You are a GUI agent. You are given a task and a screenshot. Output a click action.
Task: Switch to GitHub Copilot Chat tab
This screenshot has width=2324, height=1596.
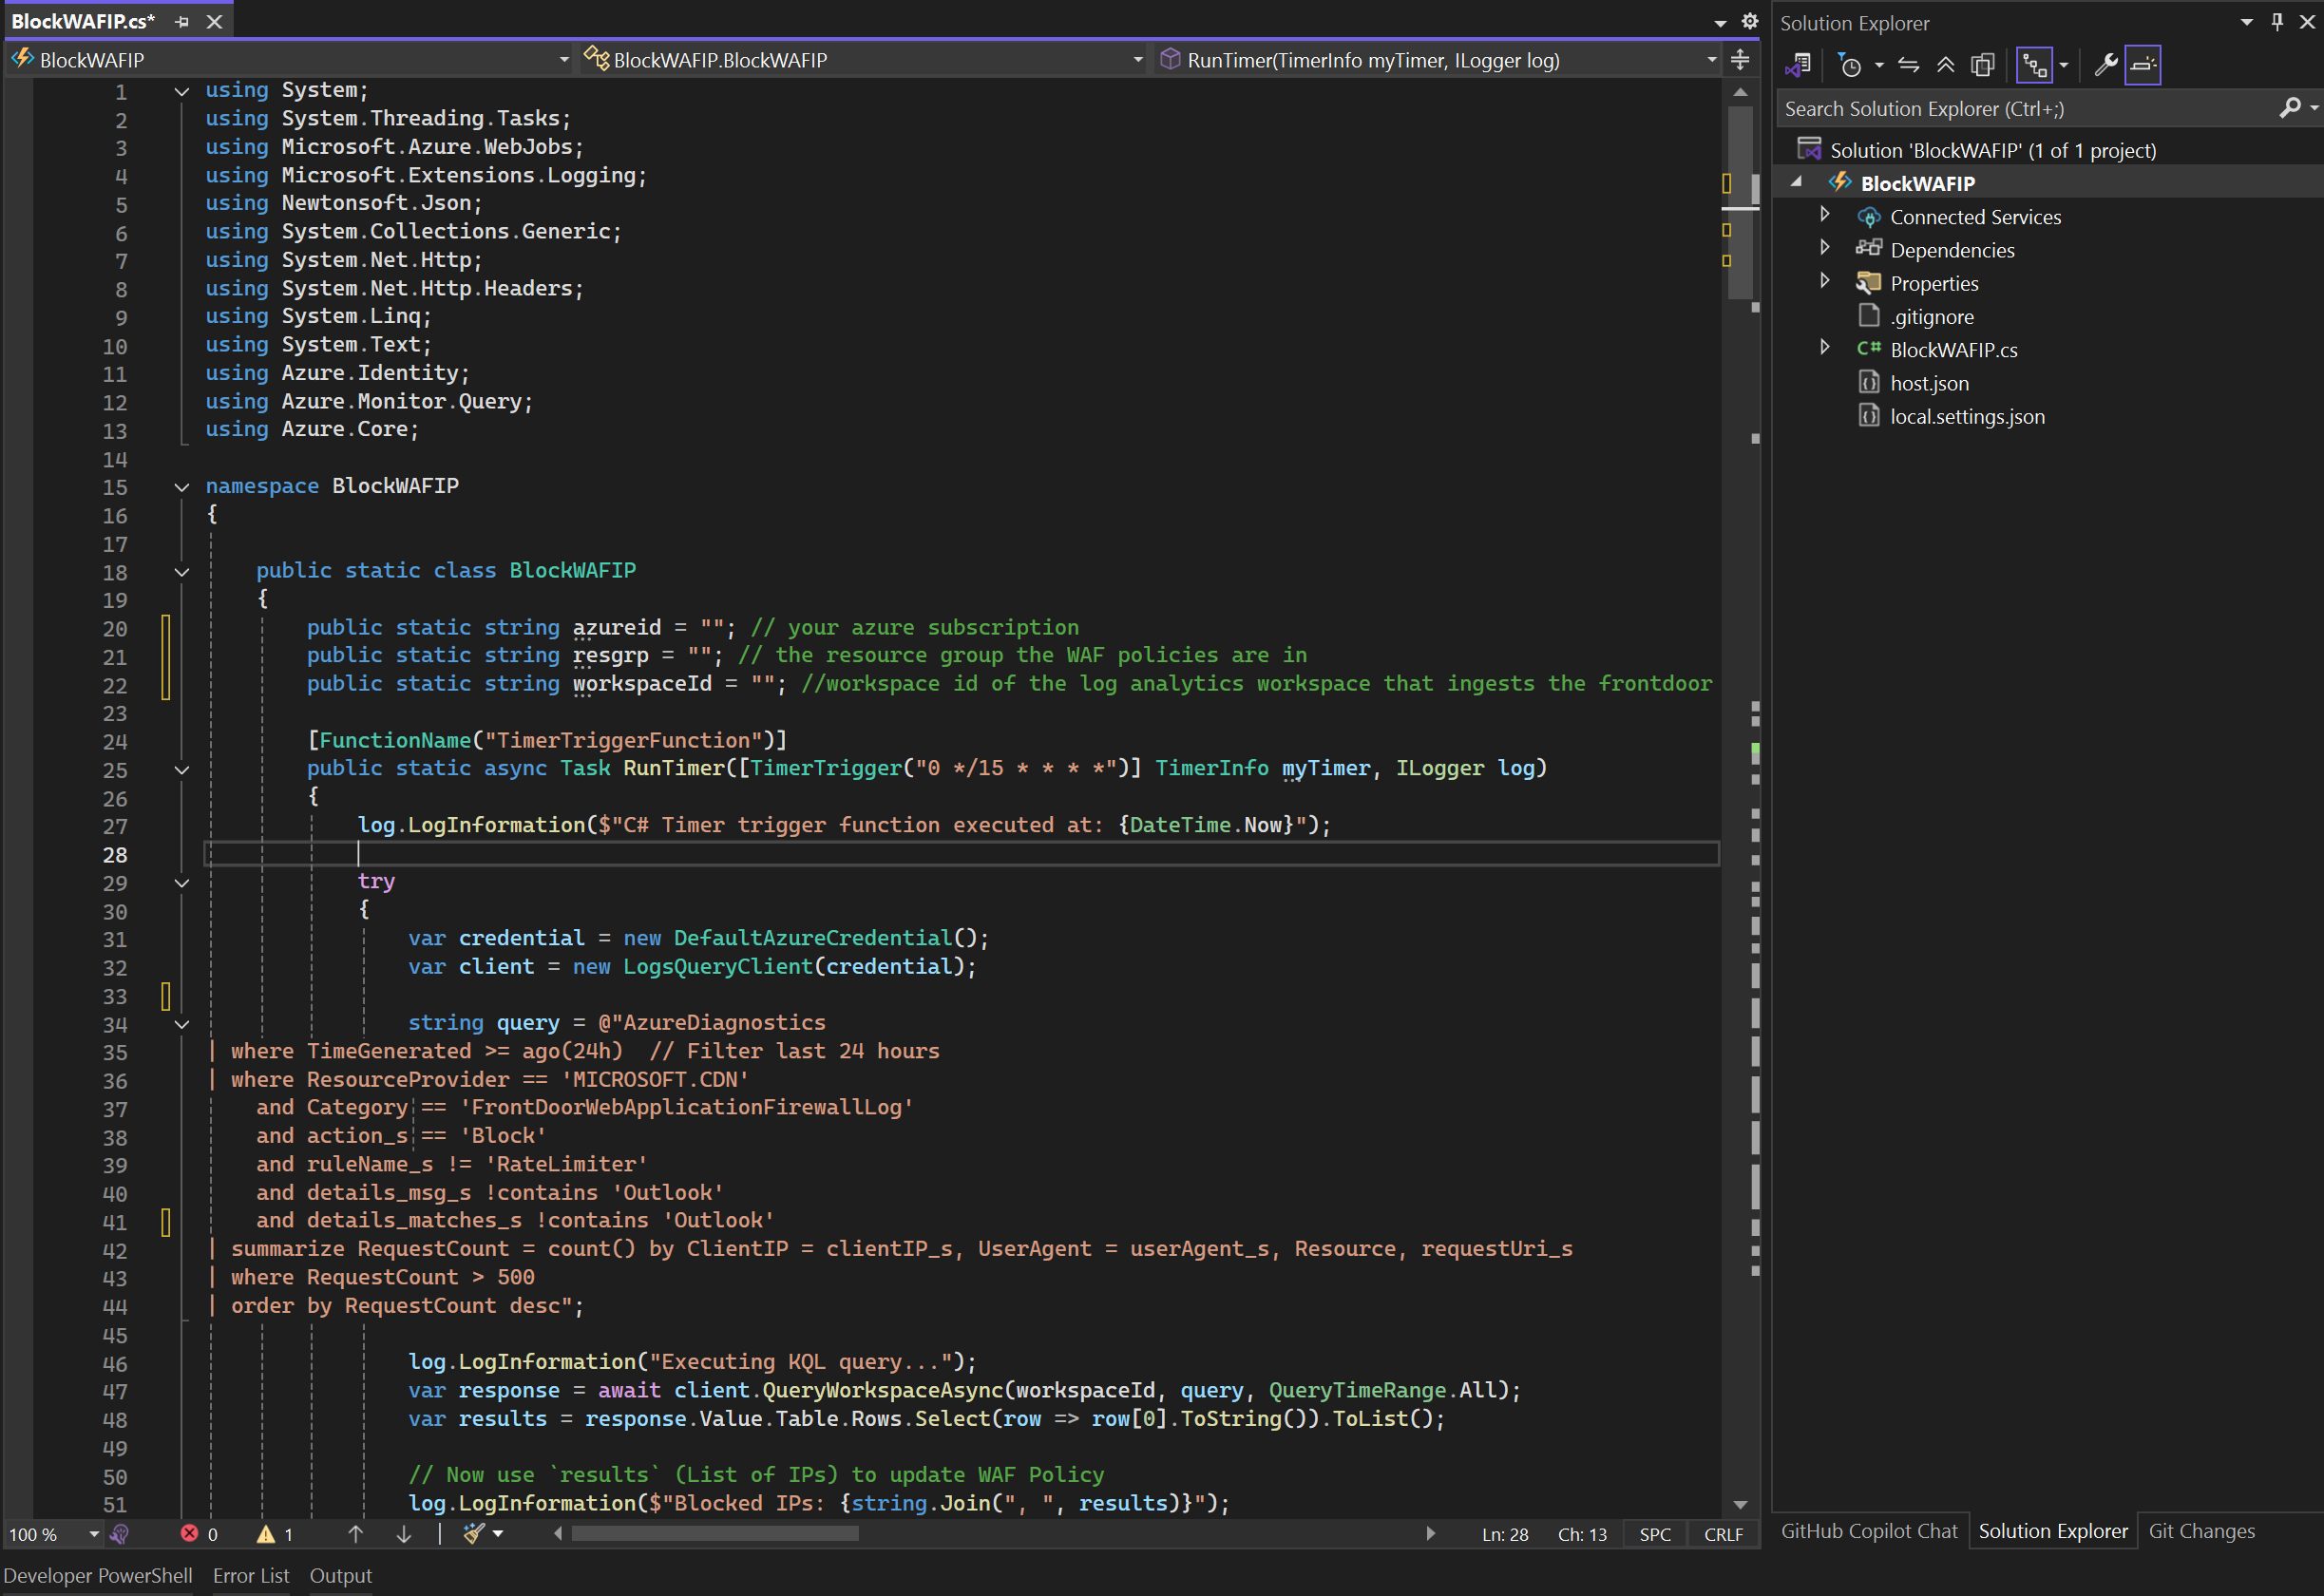[x=1868, y=1531]
